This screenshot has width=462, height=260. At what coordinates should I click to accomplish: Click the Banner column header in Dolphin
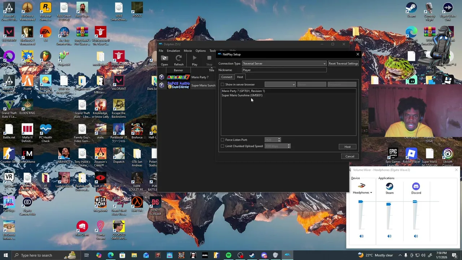[x=178, y=70]
